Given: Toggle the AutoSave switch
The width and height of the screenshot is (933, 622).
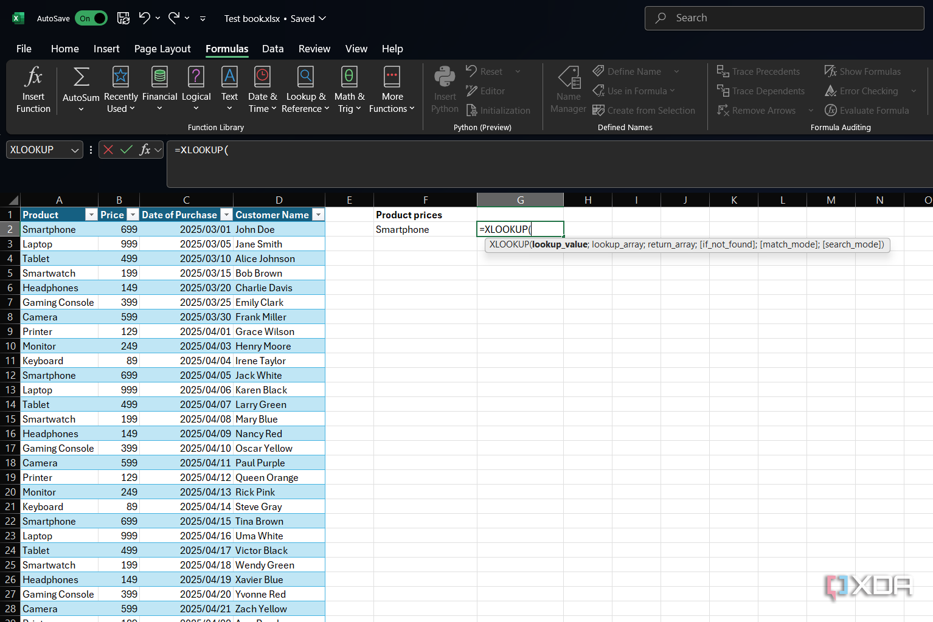Looking at the screenshot, I should 91,18.
